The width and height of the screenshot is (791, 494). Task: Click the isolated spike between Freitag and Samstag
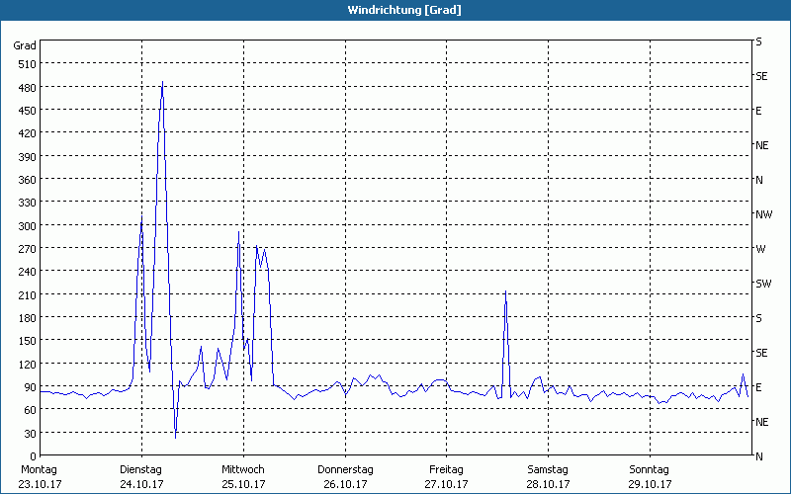click(x=505, y=293)
